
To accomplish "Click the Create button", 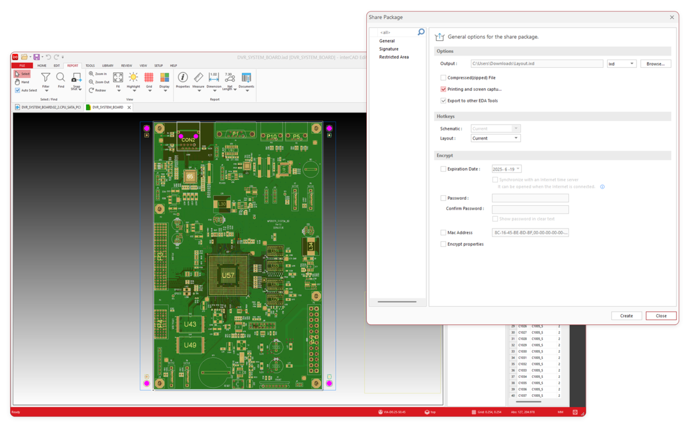I will tap(626, 316).
